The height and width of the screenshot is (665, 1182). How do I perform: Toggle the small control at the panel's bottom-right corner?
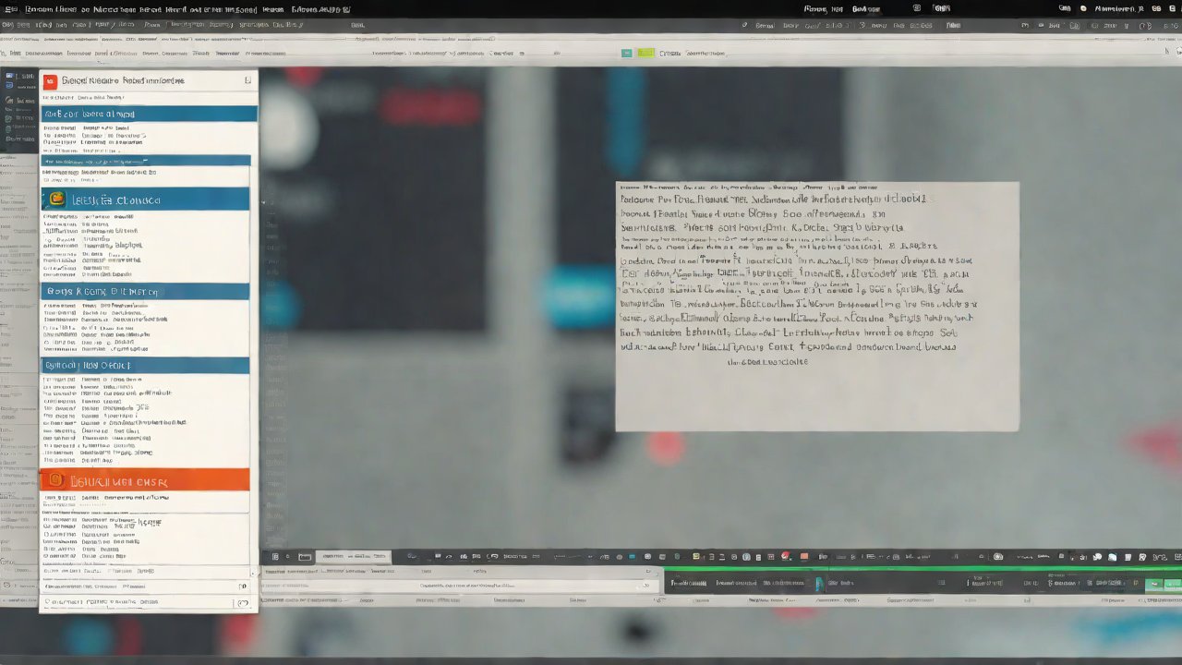(x=243, y=603)
